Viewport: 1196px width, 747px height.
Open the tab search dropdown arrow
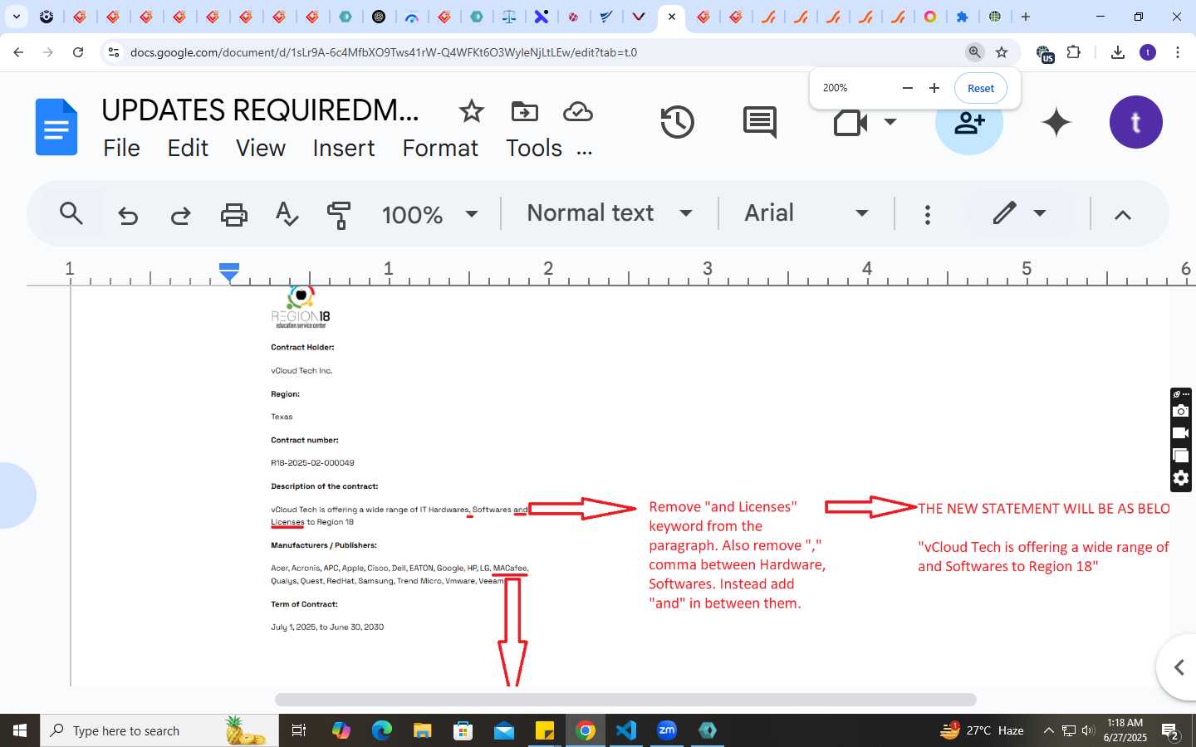click(16, 17)
